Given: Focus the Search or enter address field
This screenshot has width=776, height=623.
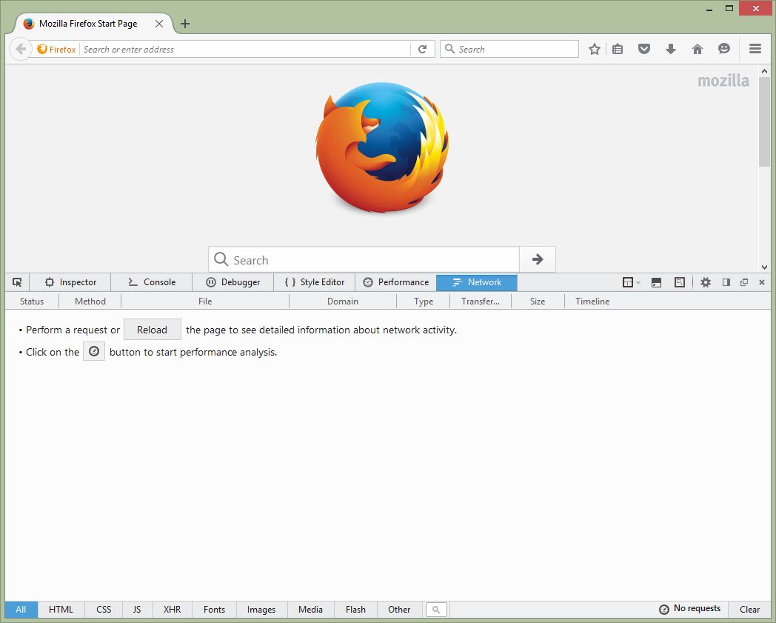Looking at the screenshot, I should 247,49.
